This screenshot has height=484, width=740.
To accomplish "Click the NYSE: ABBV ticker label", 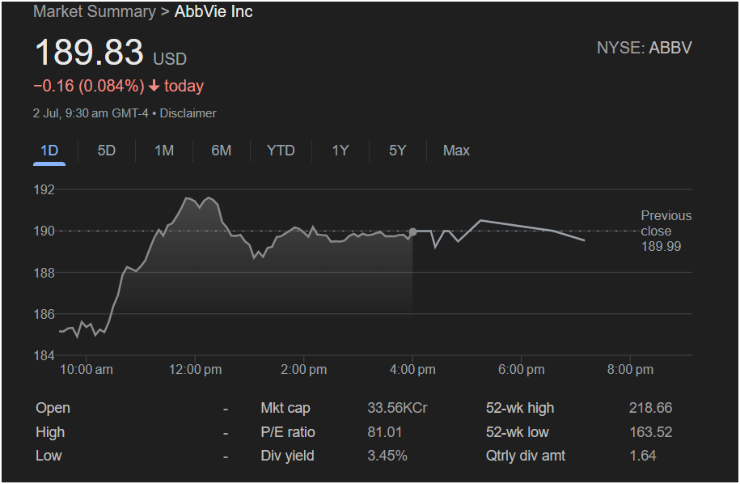I will point(645,48).
